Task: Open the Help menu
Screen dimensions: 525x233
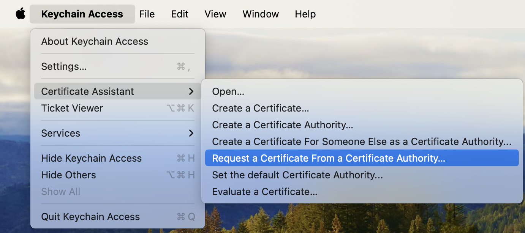Action: tap(305, 14)
